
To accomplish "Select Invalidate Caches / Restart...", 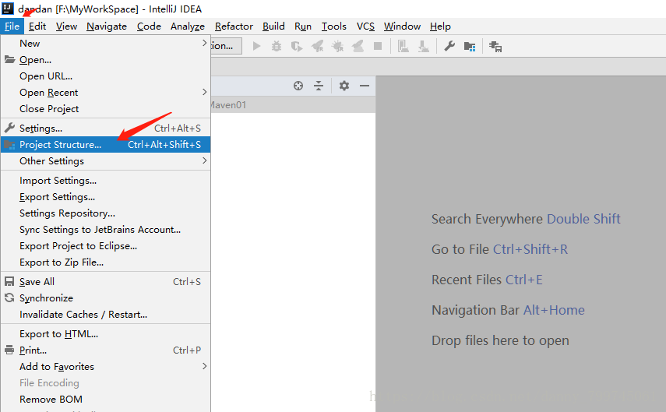I will 105,315.
